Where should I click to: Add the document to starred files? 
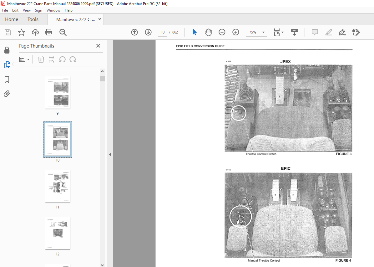pyautogui.click(x=22, y=32)
